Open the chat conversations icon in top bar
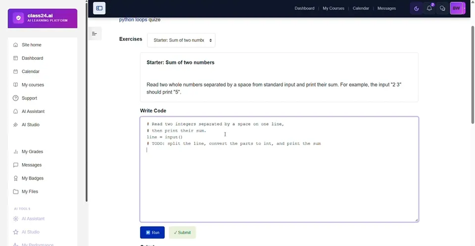Image resolution: width=475 pixels, height=246 pixels. [x=442, y=8]
